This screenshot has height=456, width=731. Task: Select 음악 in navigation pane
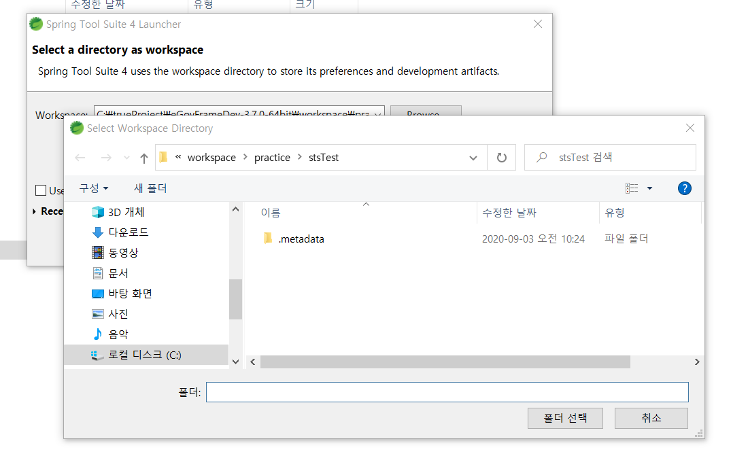[118, 334]
